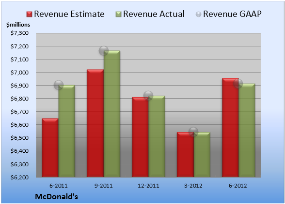This screenshot has width=285, height=204.
Task: Click the '6-2011' quarter label
Action: (59, 186)
